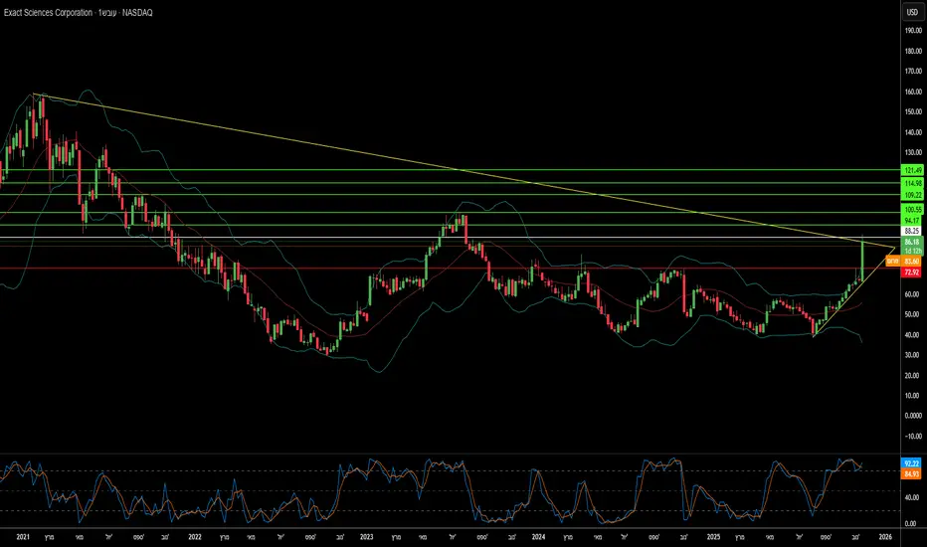Open the USD currency selector

[x=910, y=12]
